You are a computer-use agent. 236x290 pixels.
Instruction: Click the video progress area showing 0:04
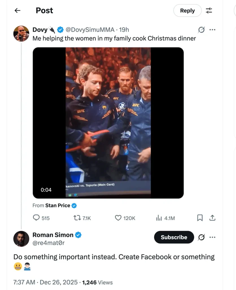46,190
